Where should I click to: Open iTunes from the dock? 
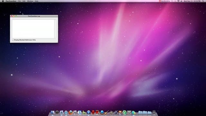tap(80, 112)
